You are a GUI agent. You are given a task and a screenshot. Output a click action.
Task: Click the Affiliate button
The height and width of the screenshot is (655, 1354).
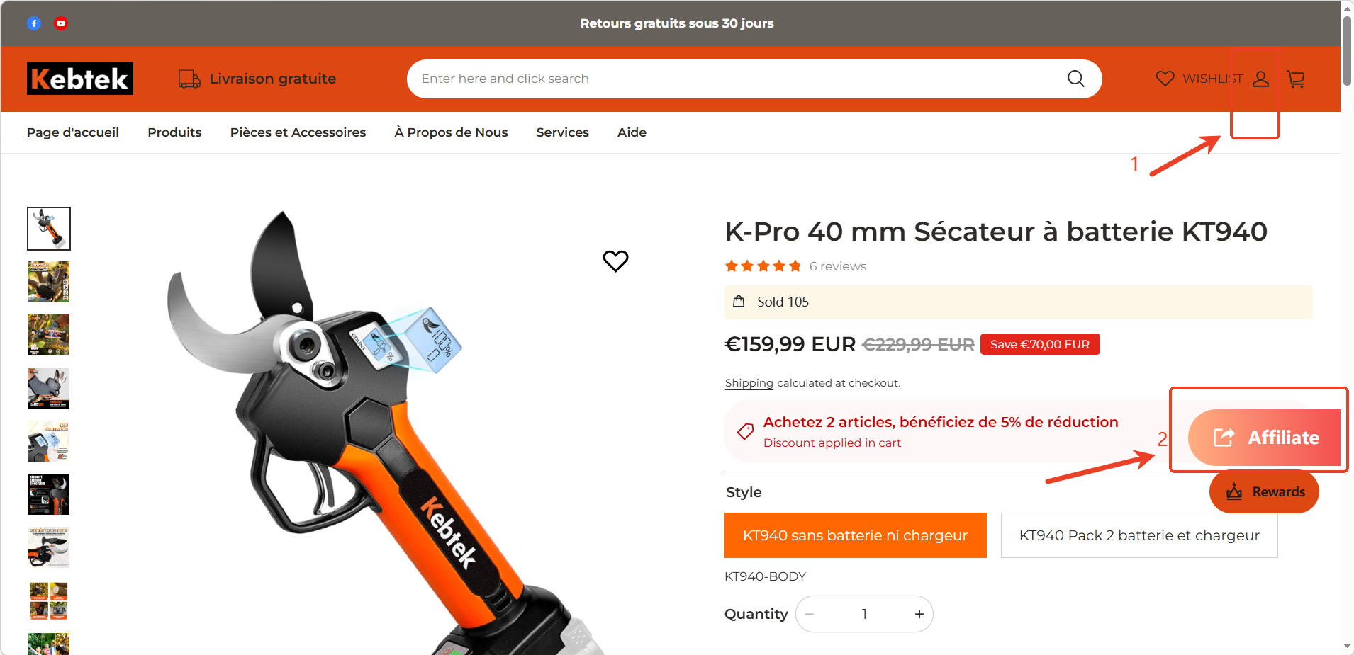1265,438
